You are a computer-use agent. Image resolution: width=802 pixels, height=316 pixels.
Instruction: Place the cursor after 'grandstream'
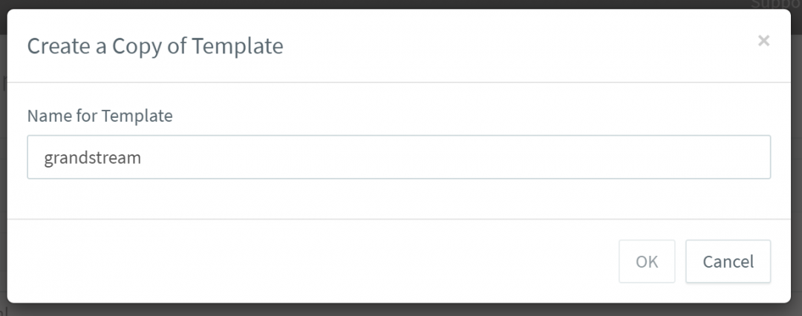[143, 157]
